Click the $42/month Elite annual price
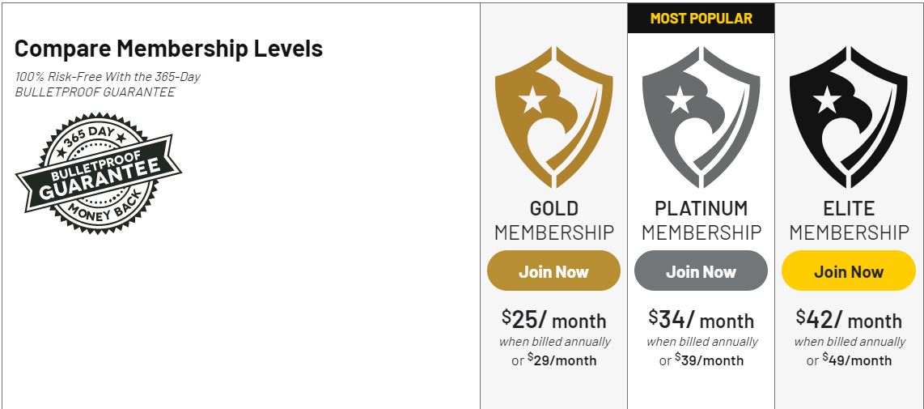Viewport: 924px width, 409px height. point(848,320)
